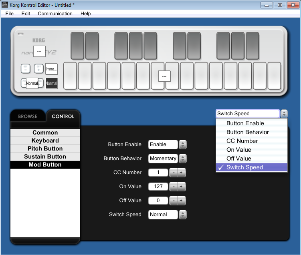The height and width of the screenshot is (255, 301).
Task: Click the Enable value field
Action: coord(163,145)
